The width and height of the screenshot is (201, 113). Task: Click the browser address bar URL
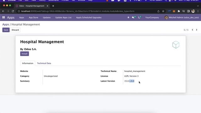78,11
